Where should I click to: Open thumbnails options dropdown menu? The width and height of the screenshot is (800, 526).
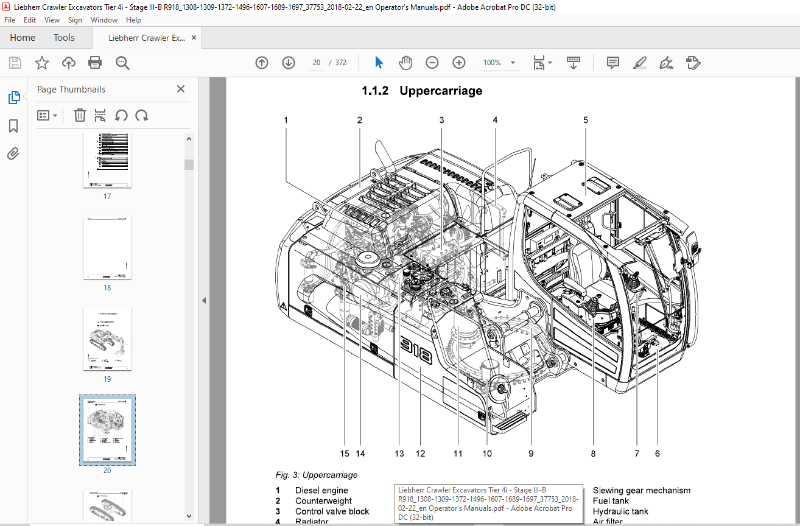coord(47,115)
